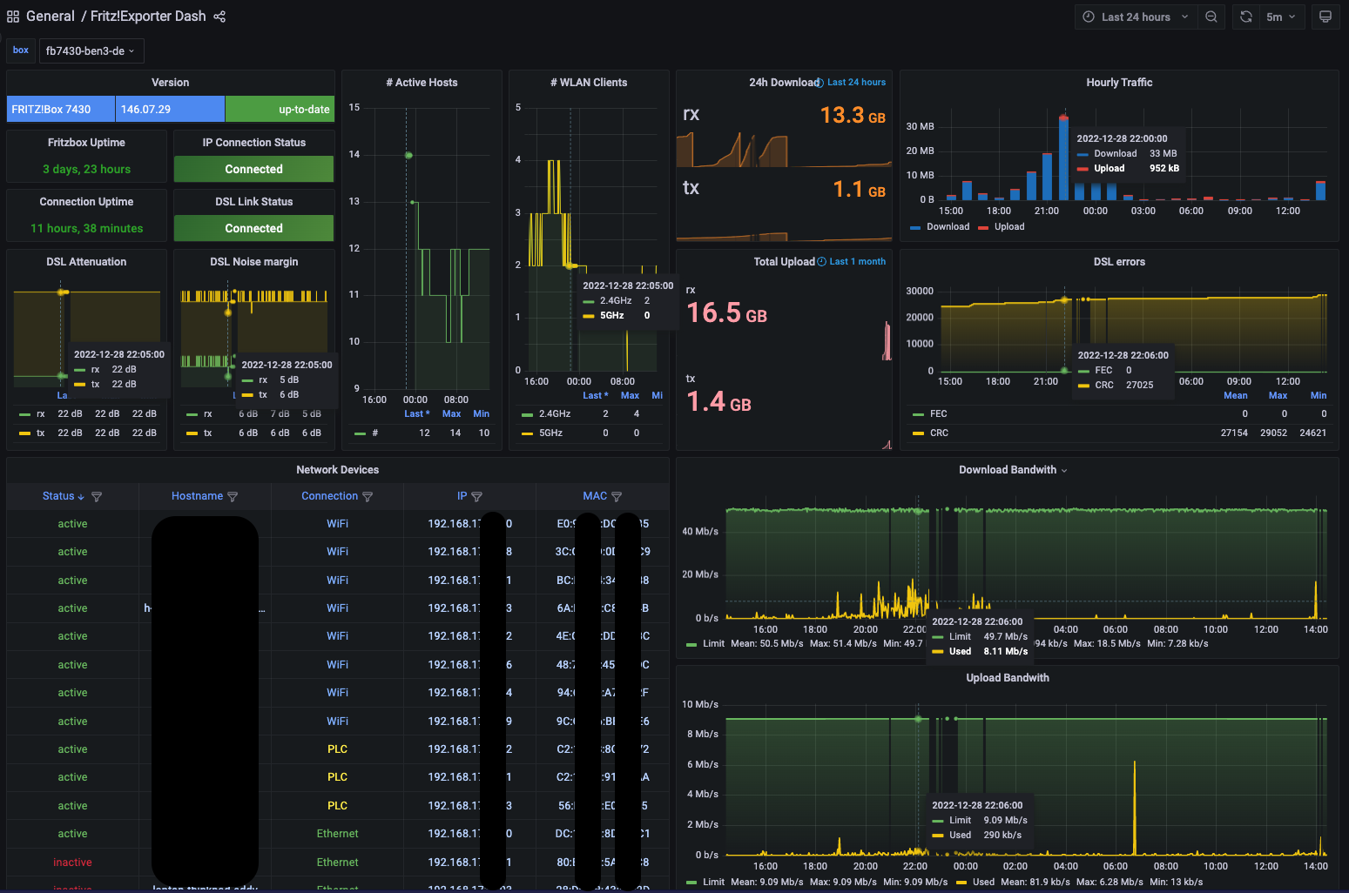Image resolution: width=1349 pixels, height=893 pixels.
Task: Expand the 5m refresh interval dropdown
Action: click(1281, 17)
